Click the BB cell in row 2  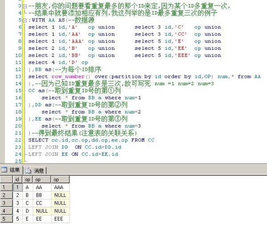(39, 195)
